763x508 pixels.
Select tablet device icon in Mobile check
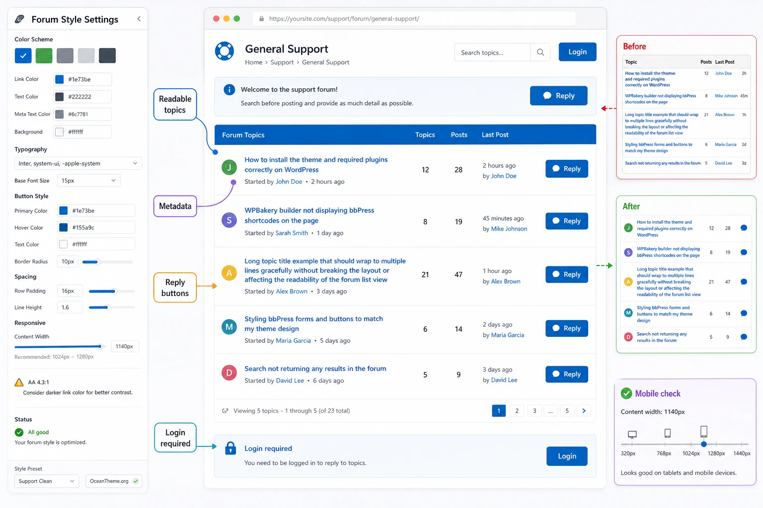(668, 433)
